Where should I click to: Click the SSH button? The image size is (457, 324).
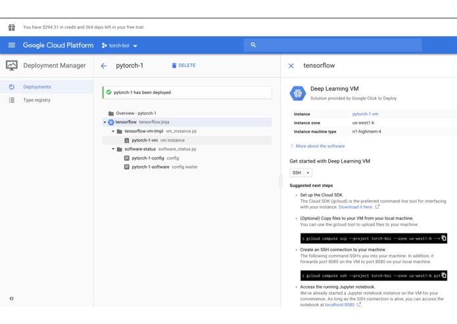tap(297, 172)
